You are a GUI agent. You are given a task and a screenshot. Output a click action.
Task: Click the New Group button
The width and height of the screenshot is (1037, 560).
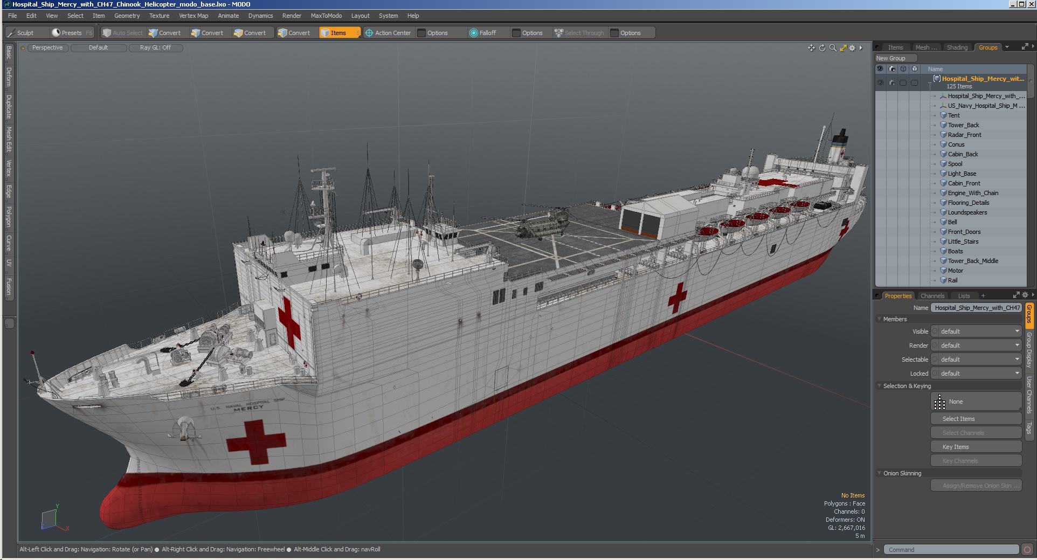click(896, 58)
